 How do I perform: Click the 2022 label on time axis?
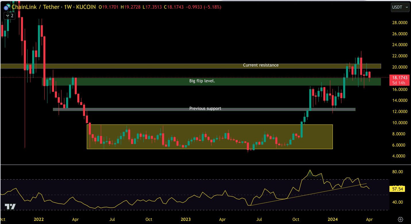coord(39,220)
